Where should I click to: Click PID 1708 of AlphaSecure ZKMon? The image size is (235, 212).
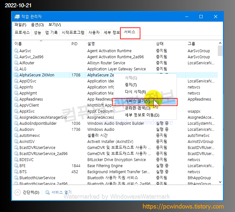coord(76,75)
